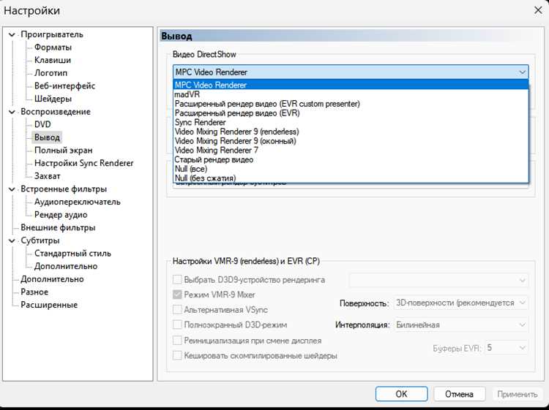Screen dimensions: 549x410
Task: Select the top-level Дополнительно item
Action: (52, 279)
